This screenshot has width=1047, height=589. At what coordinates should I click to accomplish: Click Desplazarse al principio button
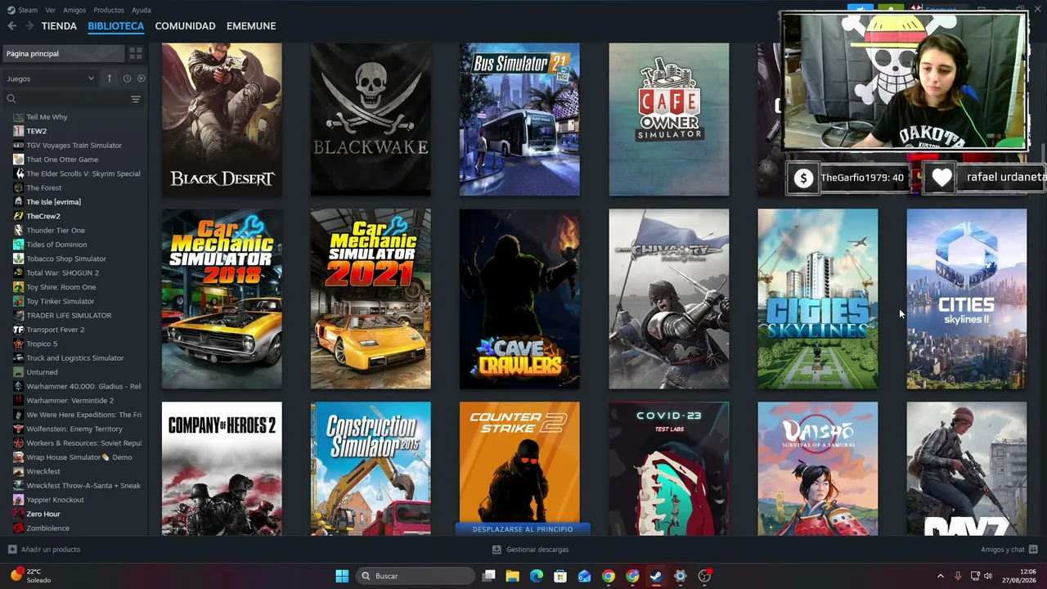pyautogui.click(x=523, y=529)
